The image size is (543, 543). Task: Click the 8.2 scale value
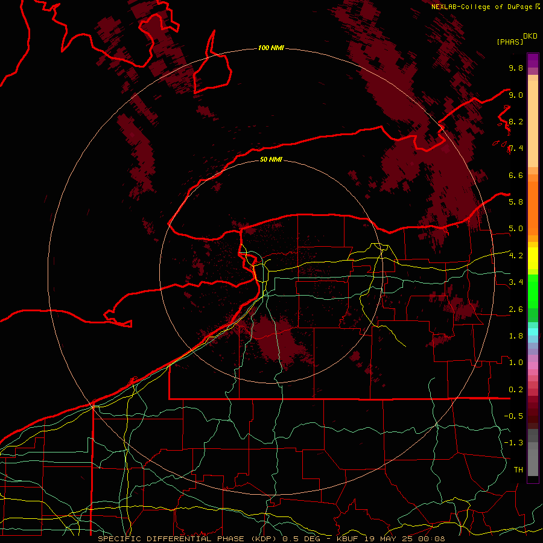(x=516, y=121)
